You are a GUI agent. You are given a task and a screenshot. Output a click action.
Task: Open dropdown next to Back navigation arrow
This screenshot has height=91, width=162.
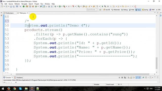128,6
